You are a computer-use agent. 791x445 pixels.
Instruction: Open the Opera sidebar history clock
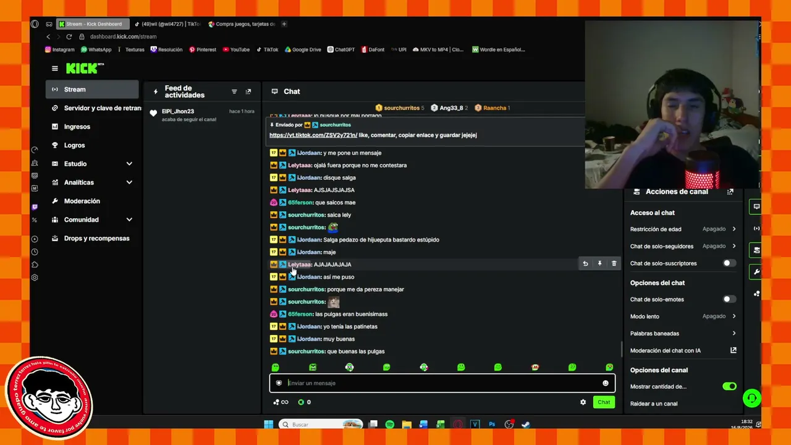tap(35, 252)
